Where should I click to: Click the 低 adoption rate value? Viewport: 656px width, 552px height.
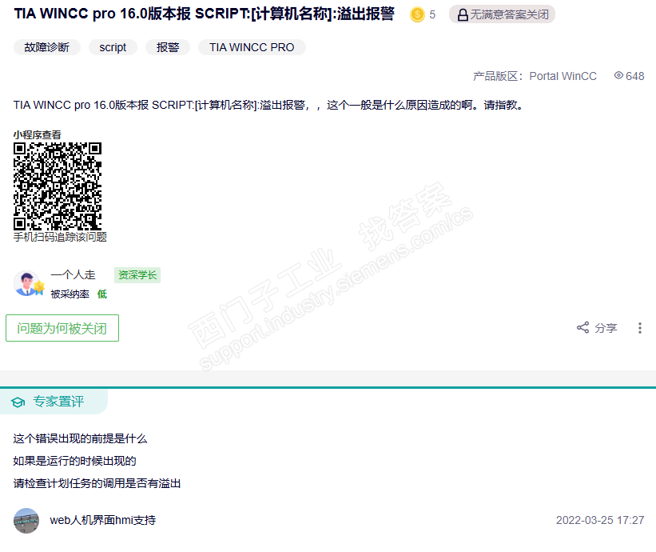pyautogui.click(x=102, y=294)
